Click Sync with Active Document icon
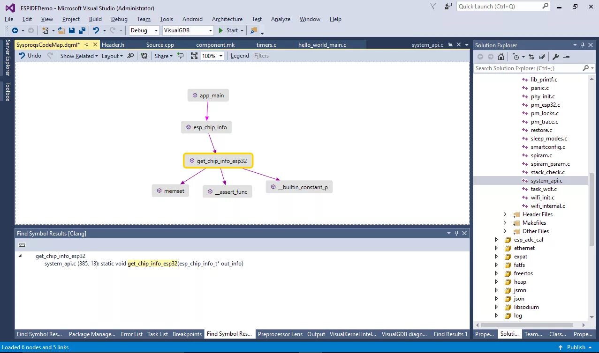The width and height of the screenshot is (599, 353). (531, 57)
